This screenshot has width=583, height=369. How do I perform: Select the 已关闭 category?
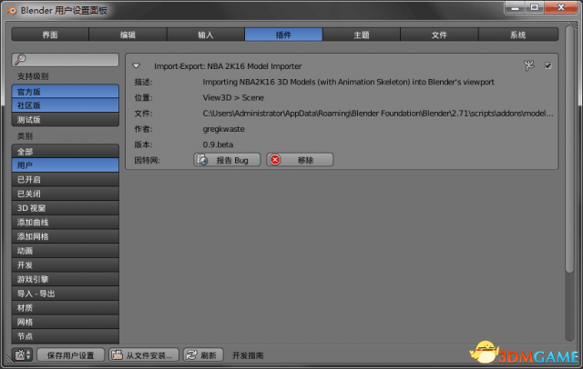point(66,194)
